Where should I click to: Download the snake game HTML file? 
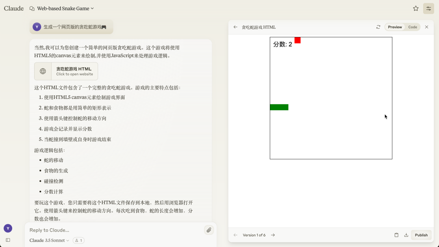point(406,235)
